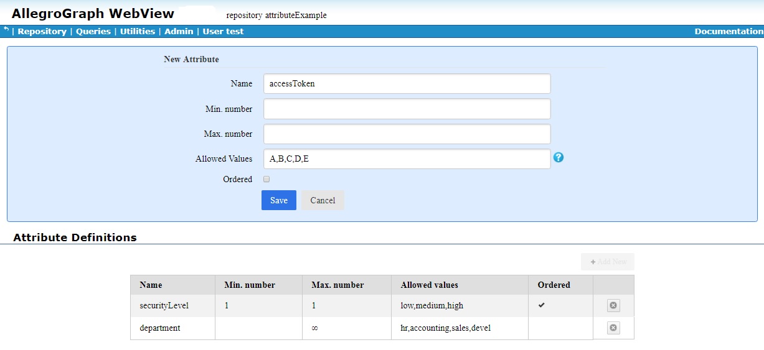The width and height of the screenshot is (764, 350).
Task: Open the User test menu
Action: [x=223, y=31]
